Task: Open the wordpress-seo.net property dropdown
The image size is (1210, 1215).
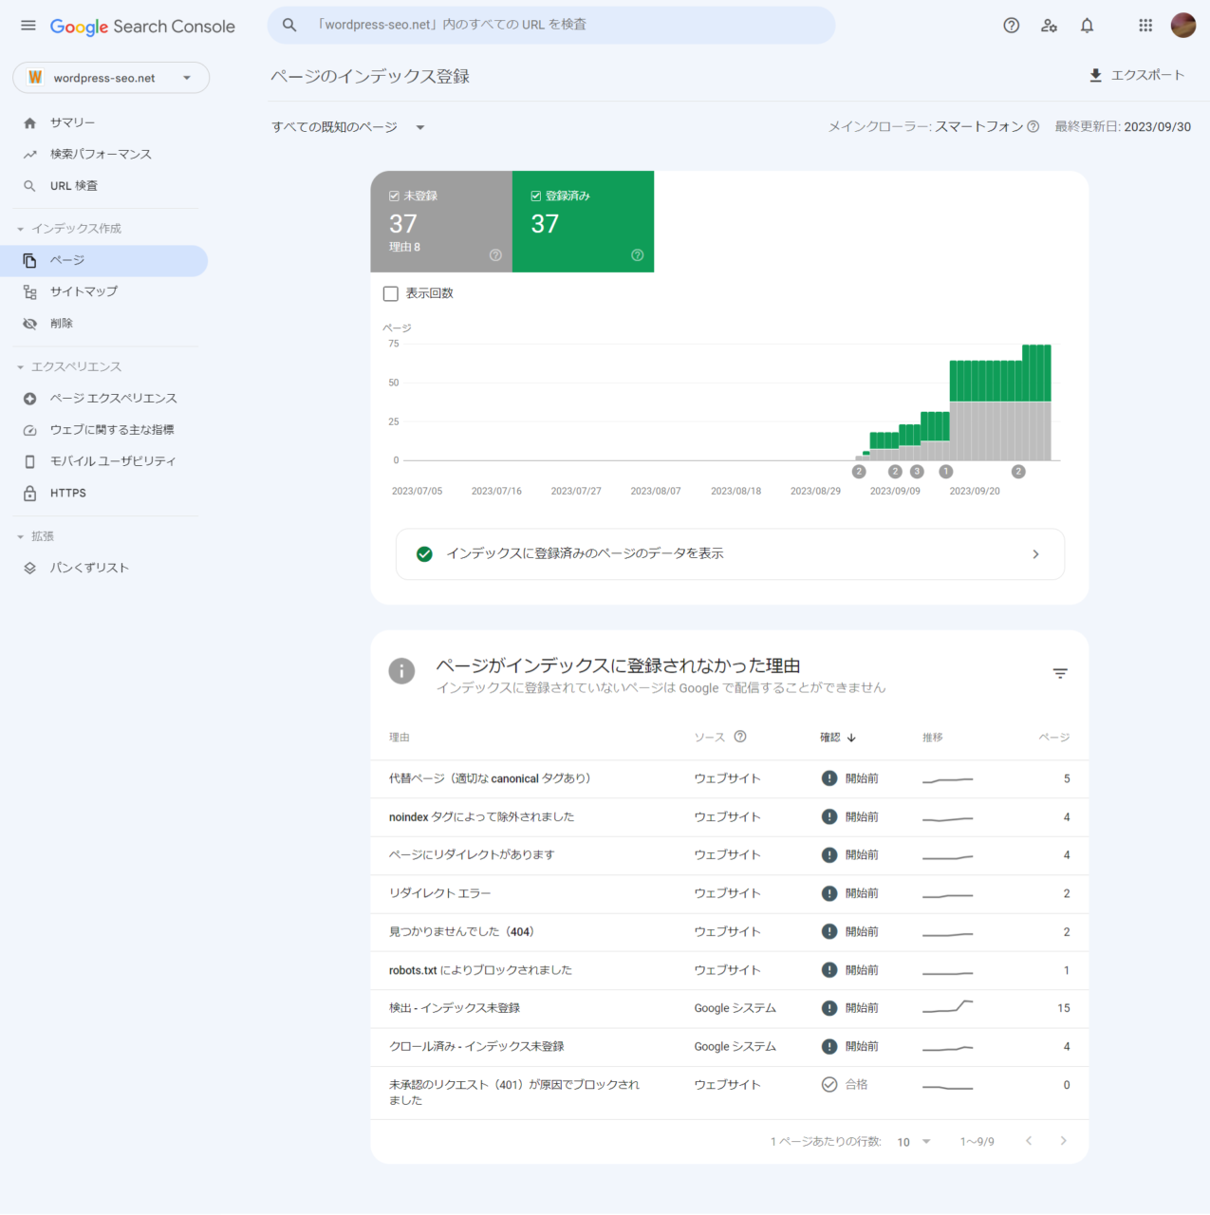Action: point(111,78)
